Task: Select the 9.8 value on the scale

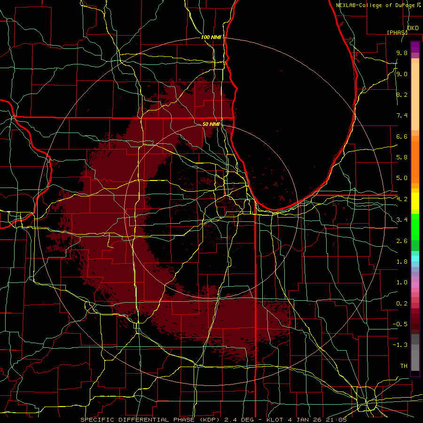Action: pos(402,53)
